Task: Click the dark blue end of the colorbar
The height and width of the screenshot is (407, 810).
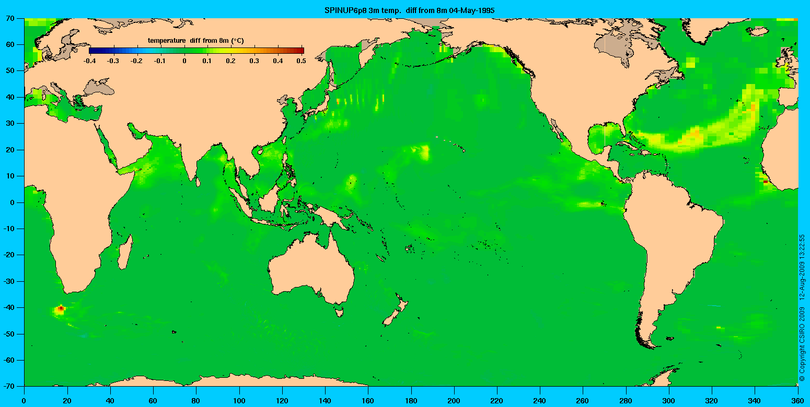Action: point(94,51)
